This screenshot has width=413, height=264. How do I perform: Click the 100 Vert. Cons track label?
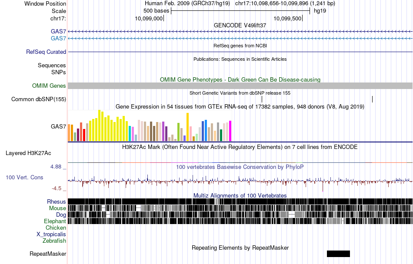pos(24,178)
